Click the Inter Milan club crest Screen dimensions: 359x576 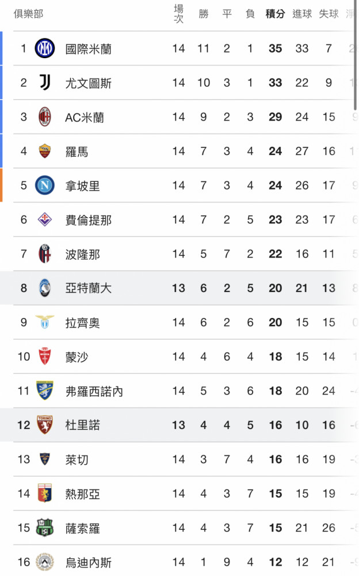45,48
